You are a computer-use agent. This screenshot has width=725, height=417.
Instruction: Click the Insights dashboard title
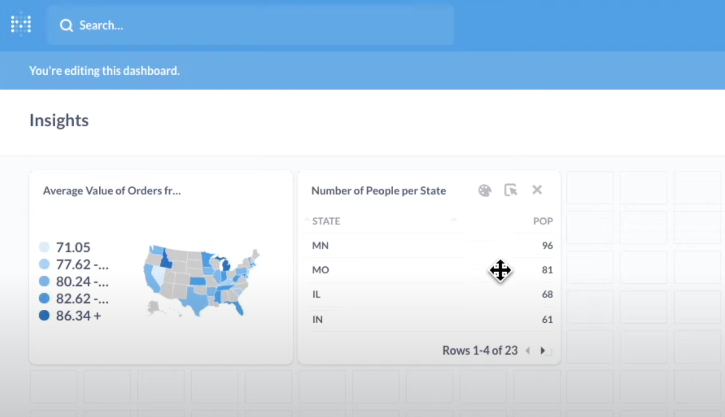(59, 120)
